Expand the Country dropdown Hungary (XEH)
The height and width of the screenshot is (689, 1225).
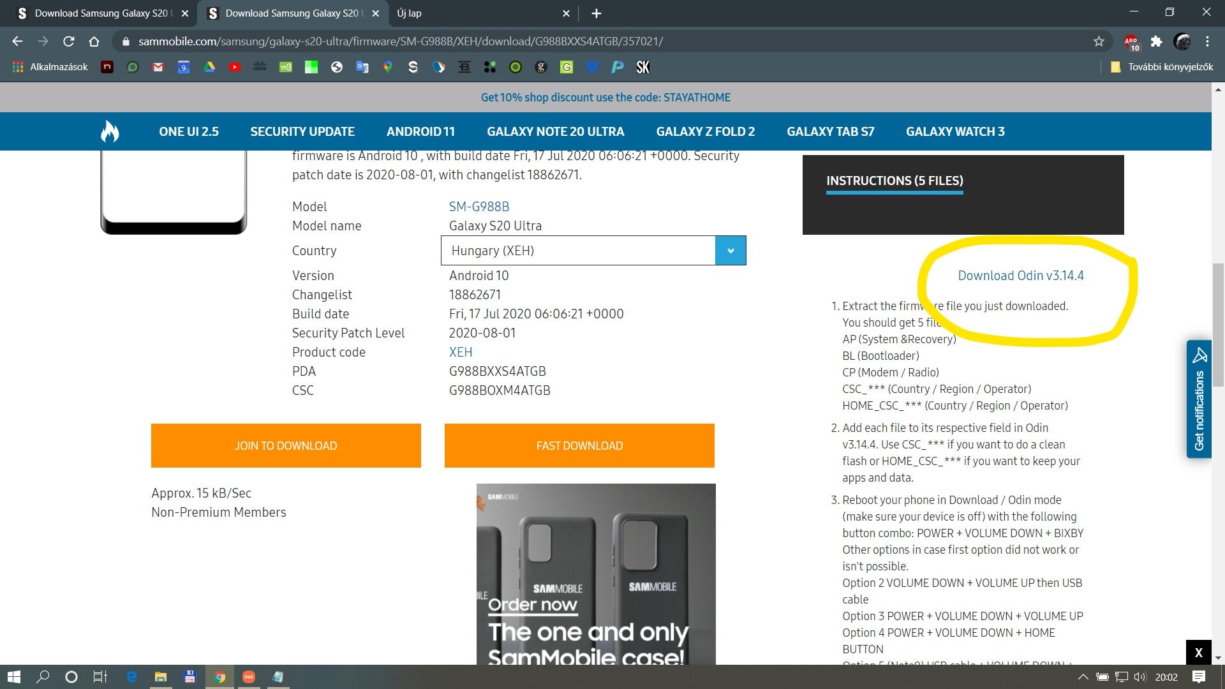(x=593, y=251)
